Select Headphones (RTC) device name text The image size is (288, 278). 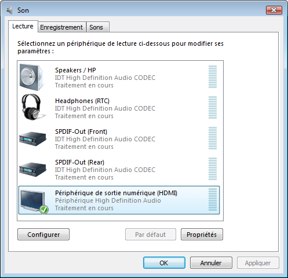point(82,101)
